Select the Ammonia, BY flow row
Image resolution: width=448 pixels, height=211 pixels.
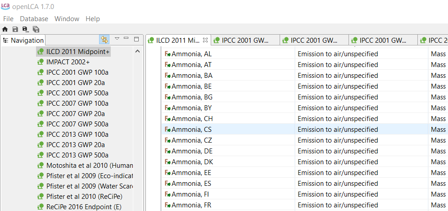point(304,108)
